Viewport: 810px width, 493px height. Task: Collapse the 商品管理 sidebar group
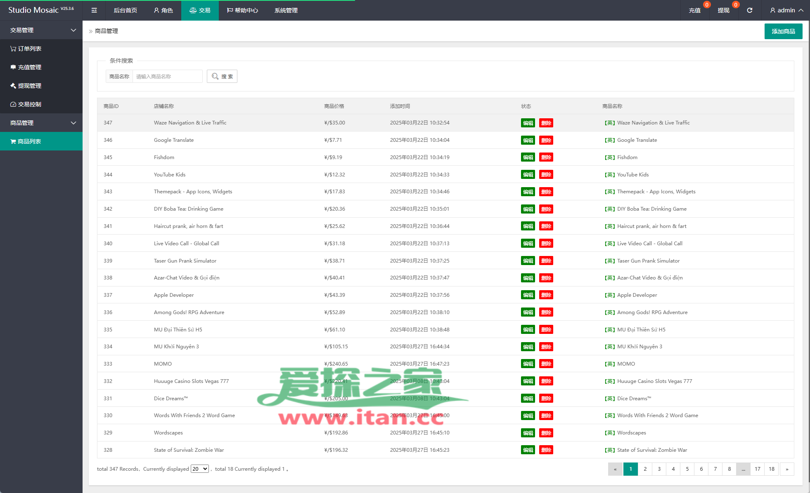click(41, 123)
